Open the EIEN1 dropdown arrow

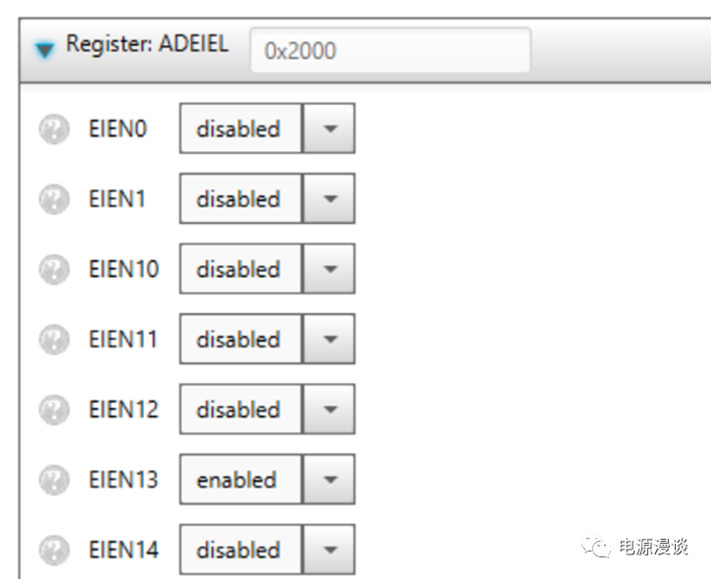(x=329, y=199)
